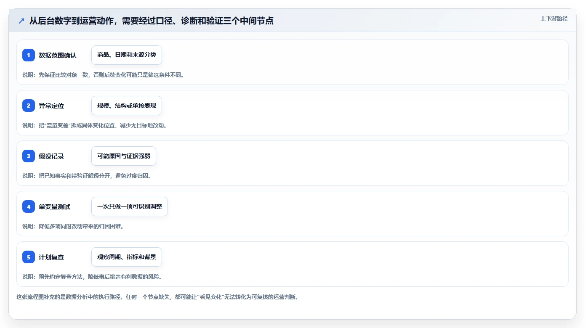Click the 单变量测试 step title
This screenshot has height=328, width=585.
pos(54,206)
